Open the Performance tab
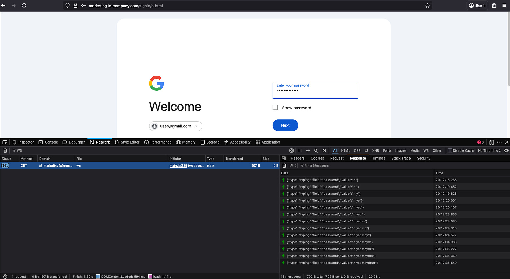Screen dimensions: 510x279 (x=158, y=142)
